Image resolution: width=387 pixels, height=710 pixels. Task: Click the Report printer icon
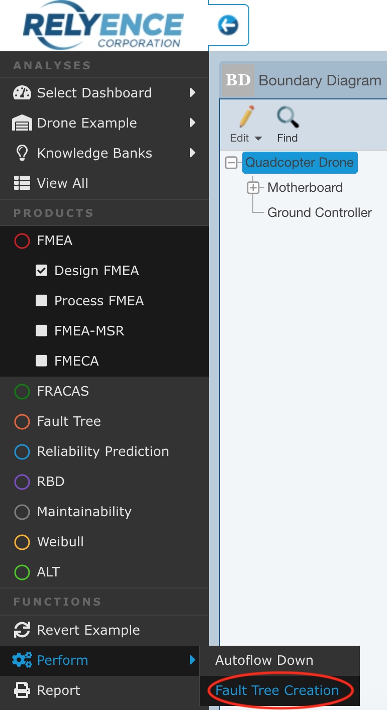coord(22,690)
